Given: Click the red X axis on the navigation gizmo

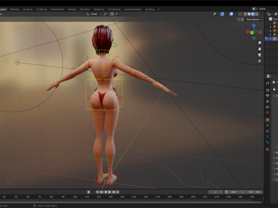Looking at the screenshot, I should (248, 32).
